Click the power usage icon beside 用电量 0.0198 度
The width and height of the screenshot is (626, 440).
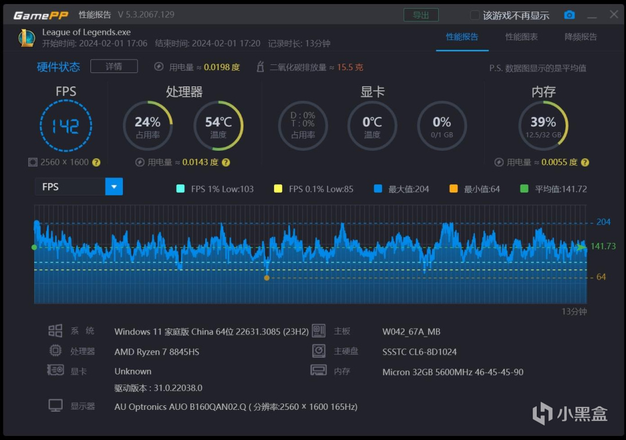[158, 67]
